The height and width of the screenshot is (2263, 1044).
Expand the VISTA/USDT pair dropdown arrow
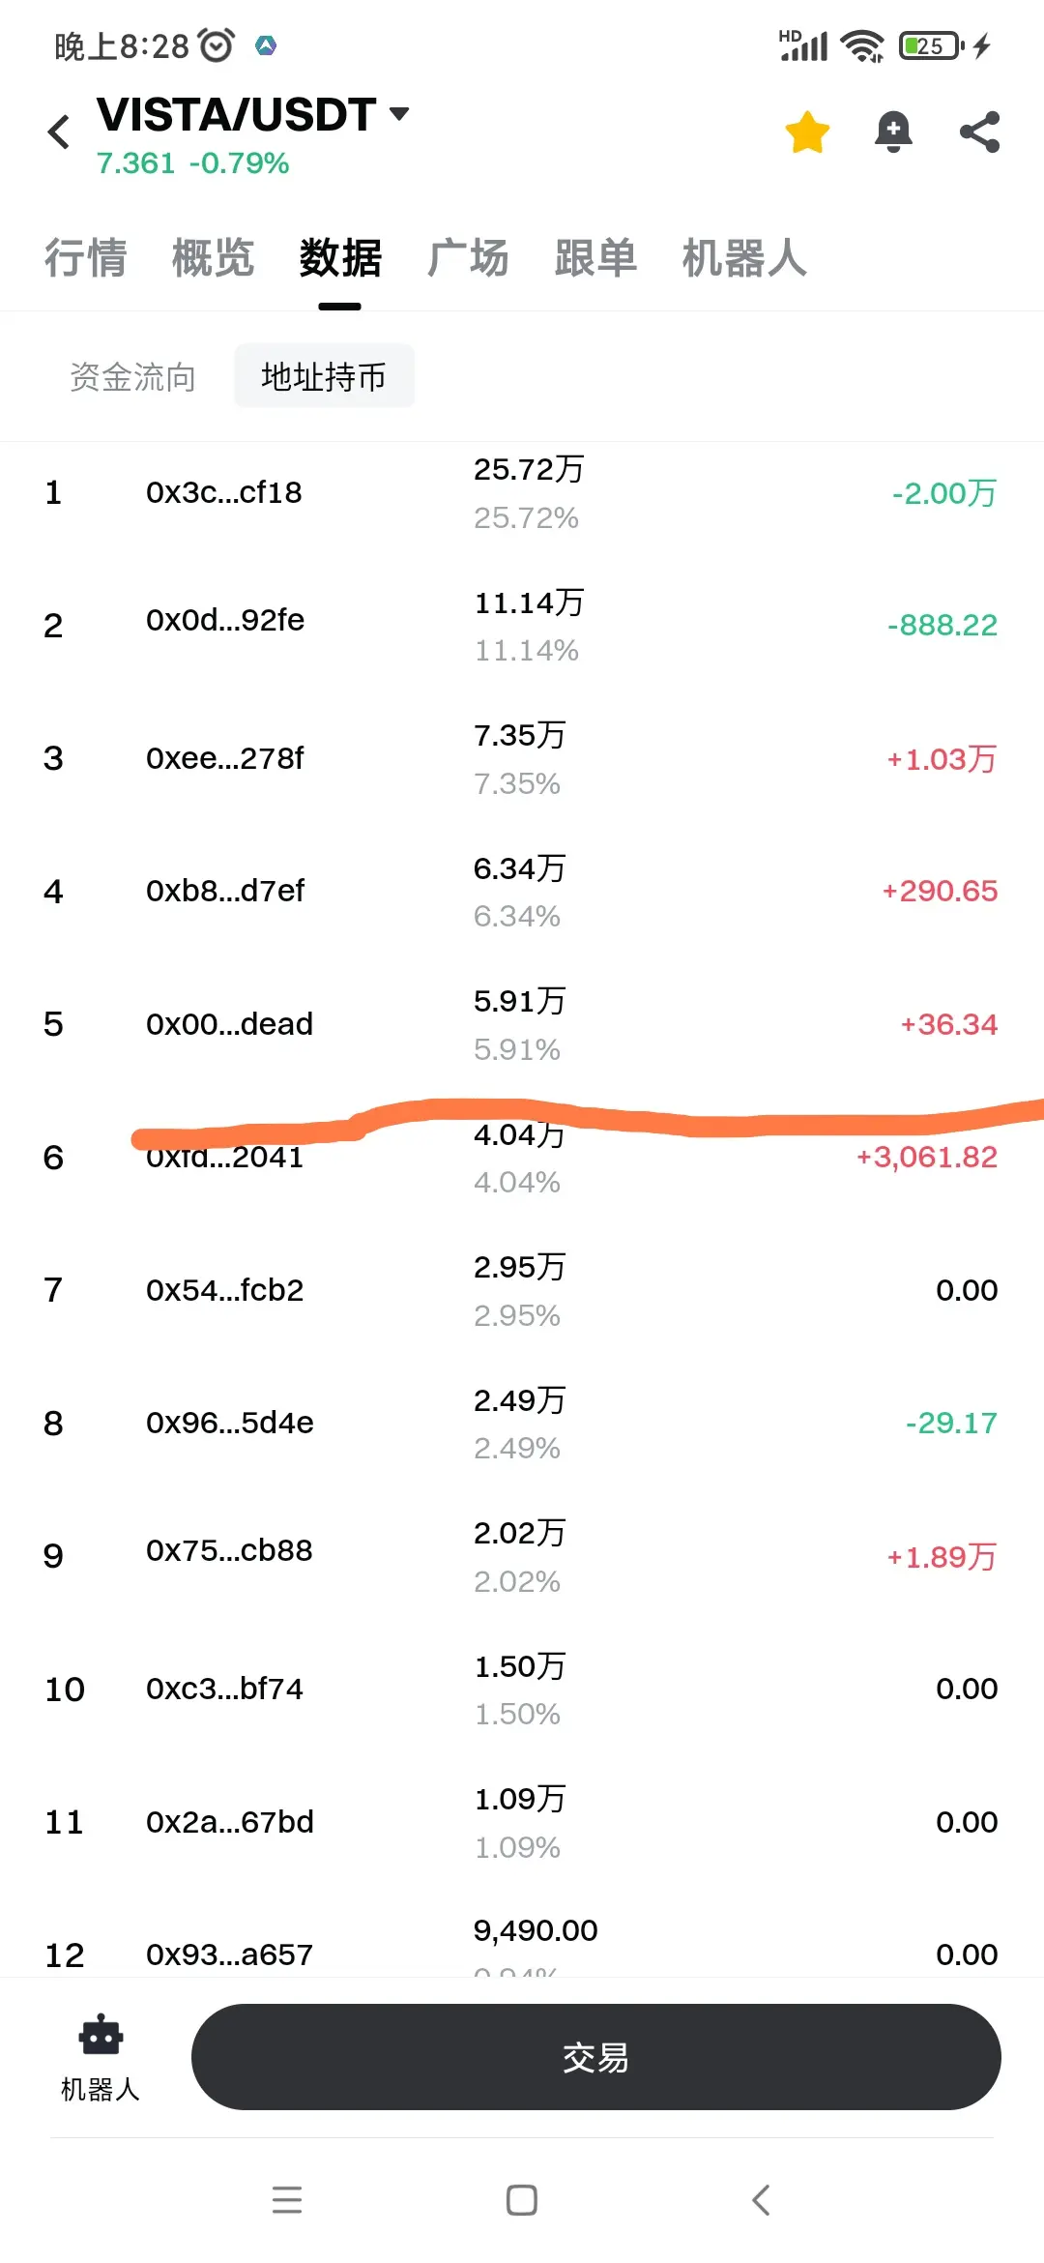[399, 114]
